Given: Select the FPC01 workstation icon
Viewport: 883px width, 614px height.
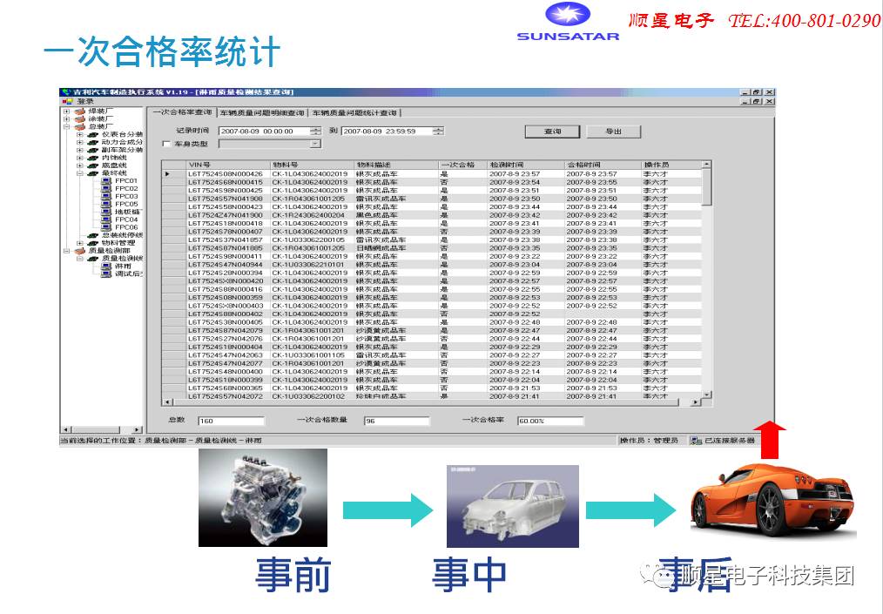Looking at the screenshot, I should coord(106,181).
